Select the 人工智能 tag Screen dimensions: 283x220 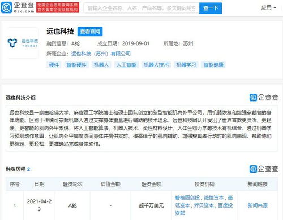(126, 65)
